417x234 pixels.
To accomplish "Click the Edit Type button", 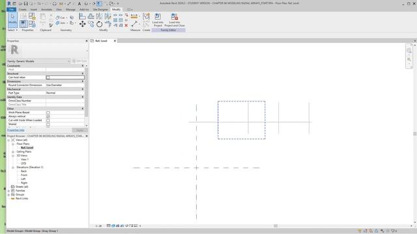I will coord(79,61).
